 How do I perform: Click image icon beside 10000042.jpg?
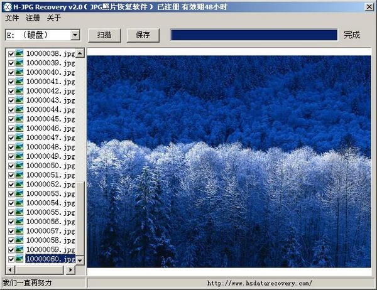point(19,91)
